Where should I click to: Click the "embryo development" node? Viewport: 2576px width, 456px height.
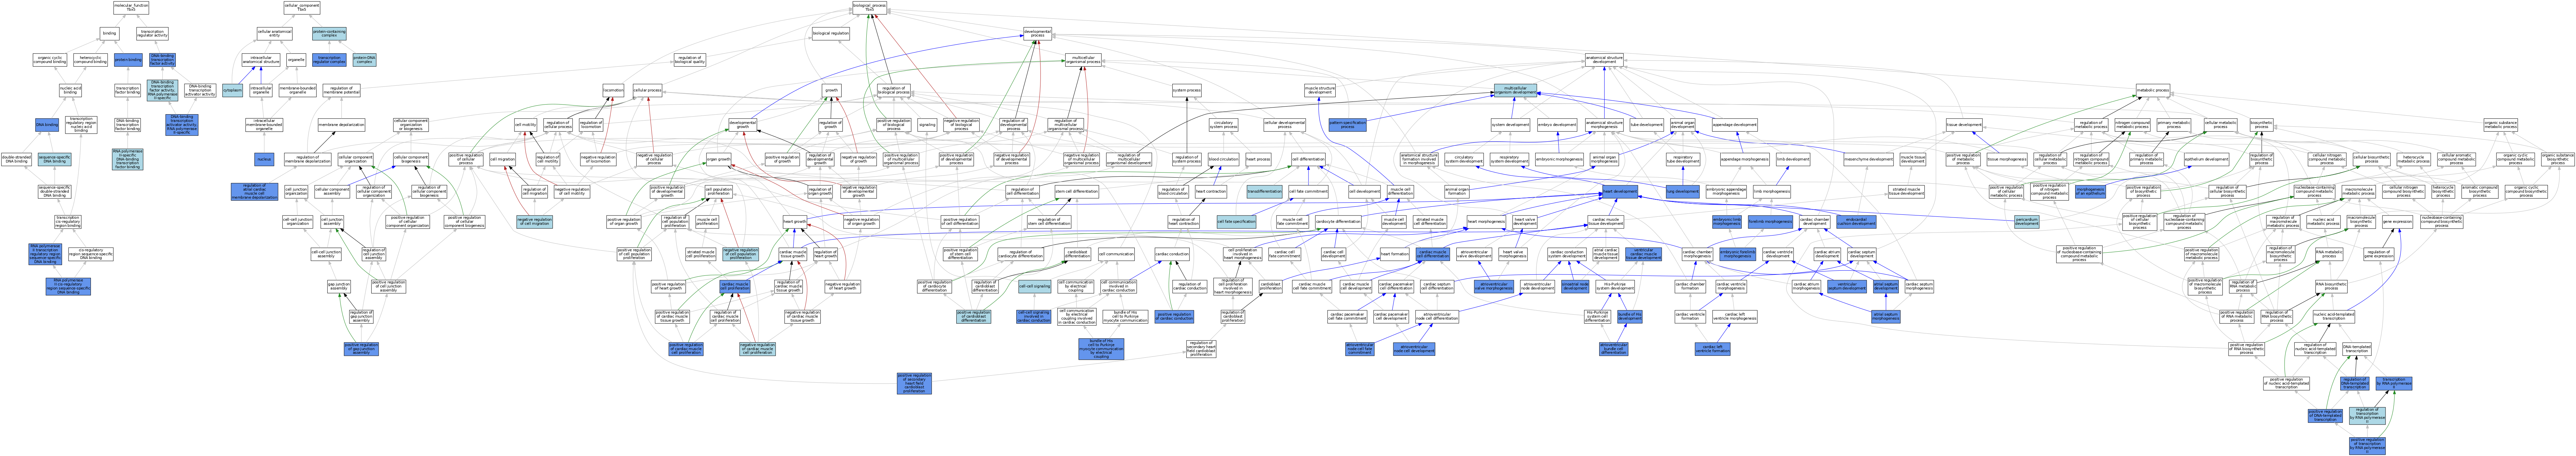(1557, 125)
